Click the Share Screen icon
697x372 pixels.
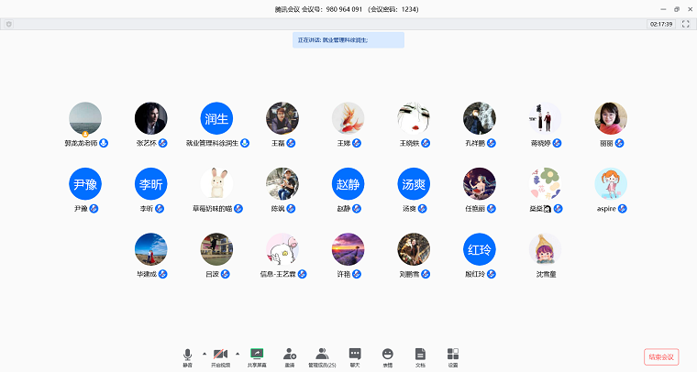tap(257, 355)
